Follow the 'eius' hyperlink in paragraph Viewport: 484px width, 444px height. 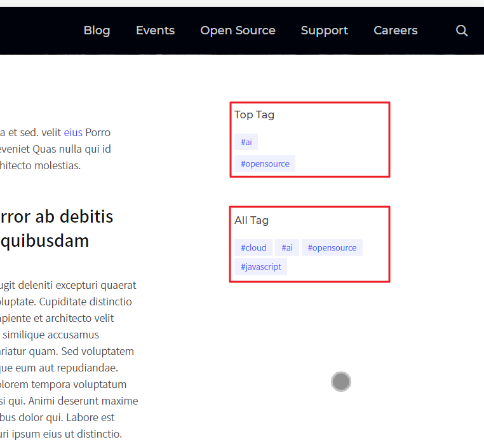click(73, 132)
